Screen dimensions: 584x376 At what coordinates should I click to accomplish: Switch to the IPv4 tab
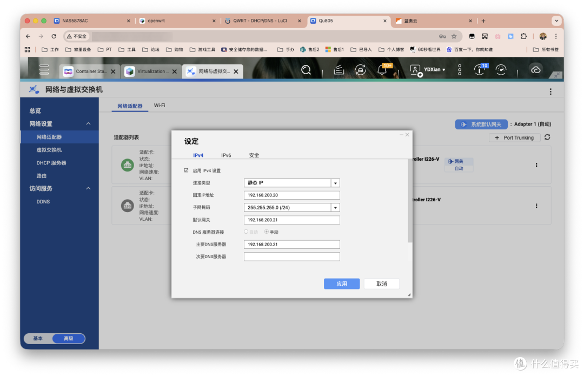198,155
